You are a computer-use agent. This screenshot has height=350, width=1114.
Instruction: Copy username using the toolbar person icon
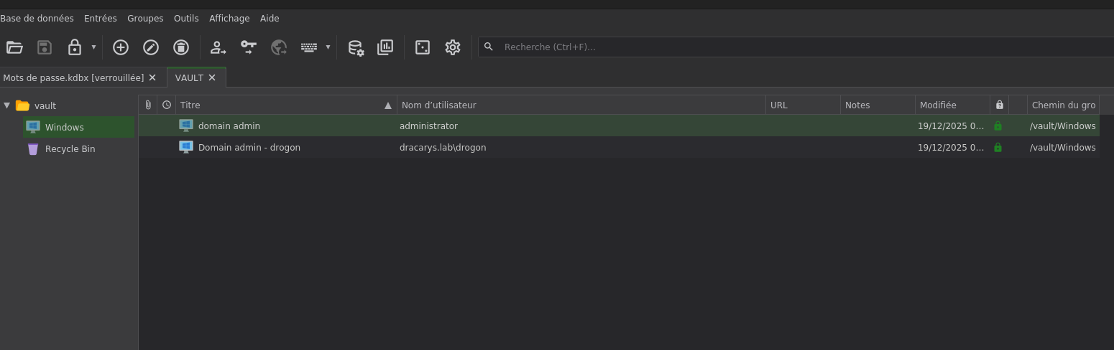point(218,47)
